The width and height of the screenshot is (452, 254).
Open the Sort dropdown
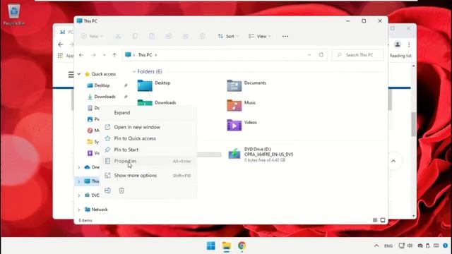228,36
